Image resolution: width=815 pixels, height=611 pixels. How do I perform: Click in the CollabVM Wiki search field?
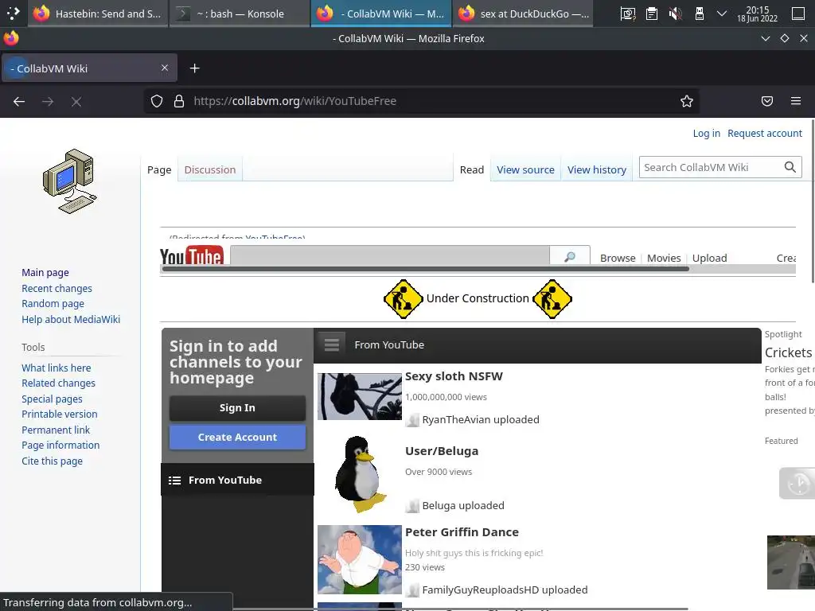(x=710, y=167)
